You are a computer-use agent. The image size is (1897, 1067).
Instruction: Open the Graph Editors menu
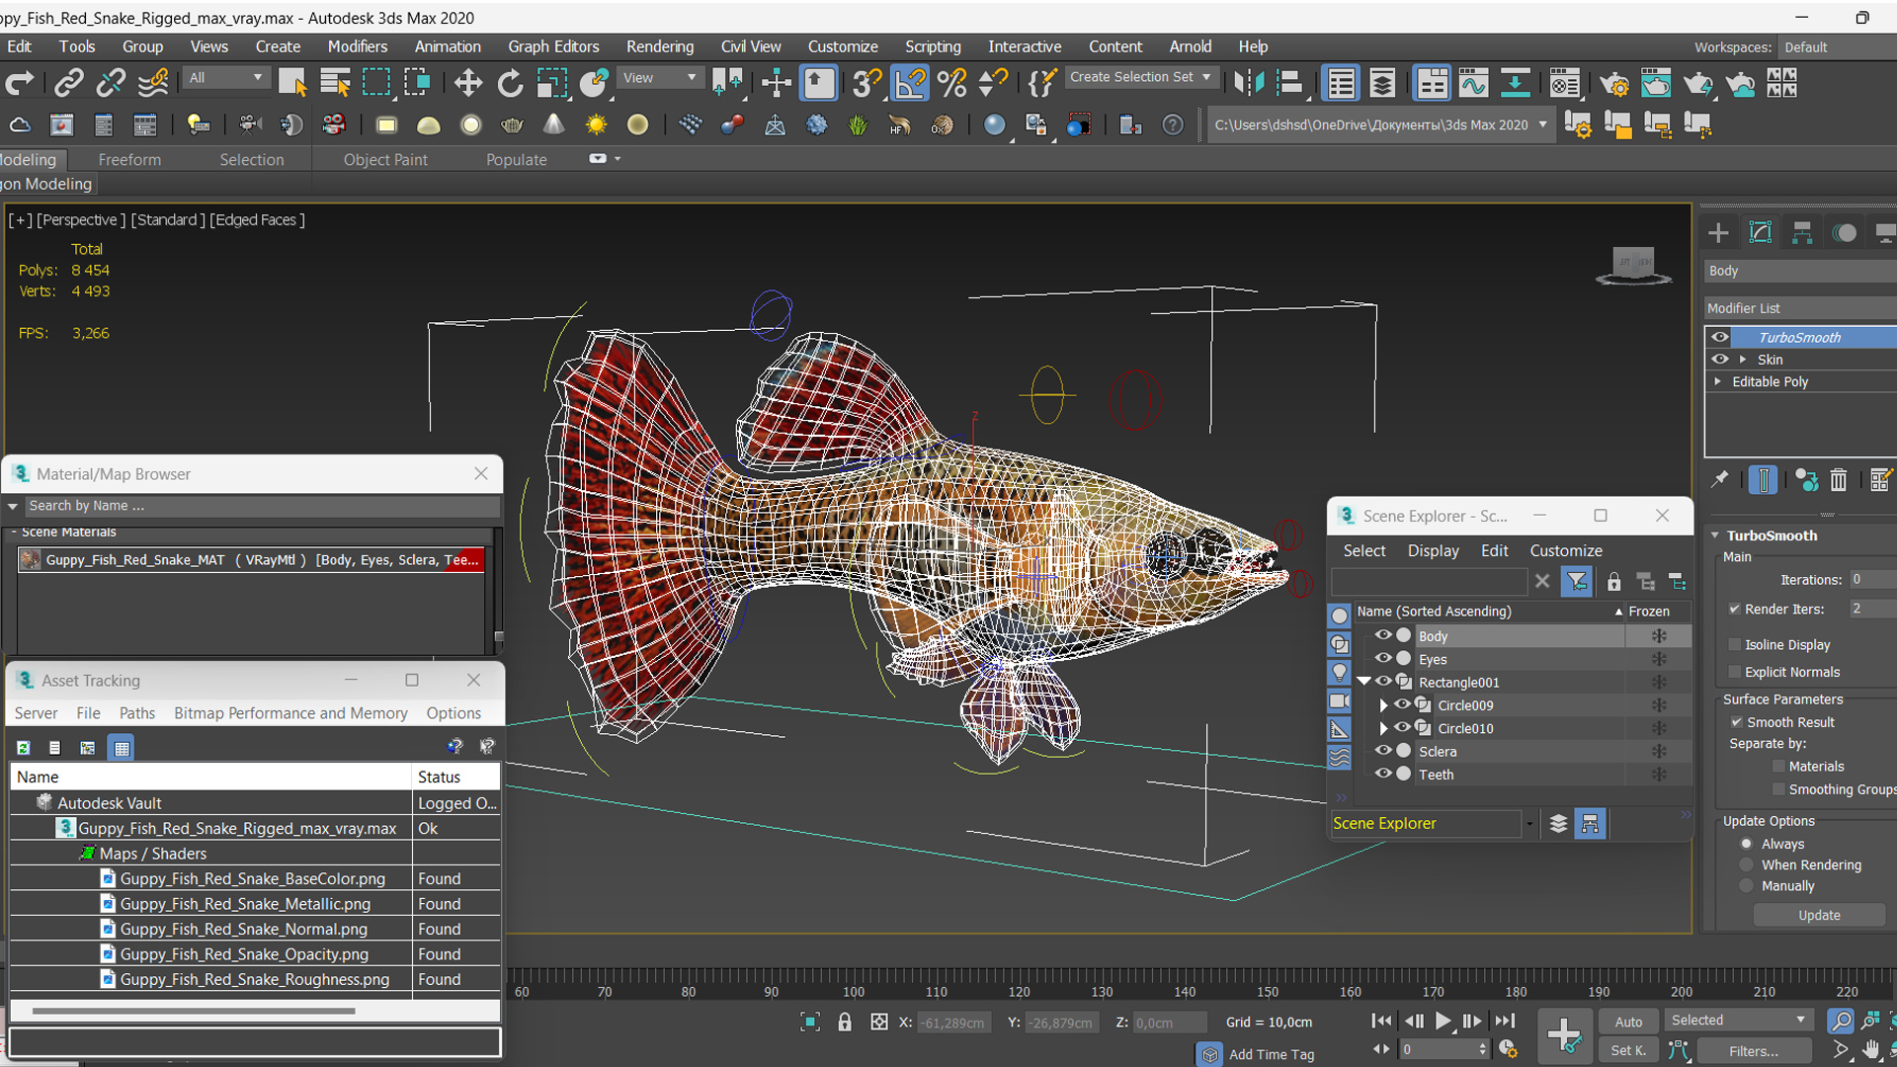[553, 46]
